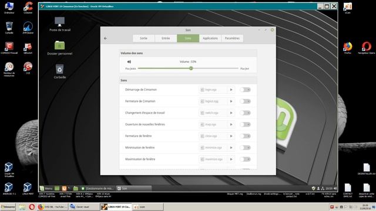Screen dimensions: 376x211
Task: Launch COMODO Firewall desktop shortcut
Action: pos(9,48)
